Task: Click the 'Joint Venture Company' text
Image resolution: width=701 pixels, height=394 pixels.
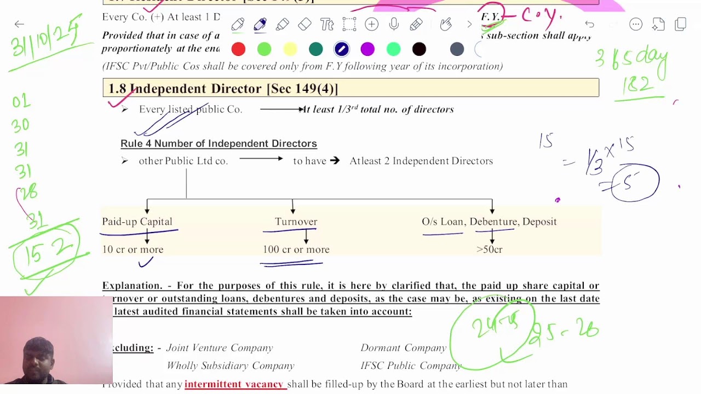Action: click(x=219, y=348)
